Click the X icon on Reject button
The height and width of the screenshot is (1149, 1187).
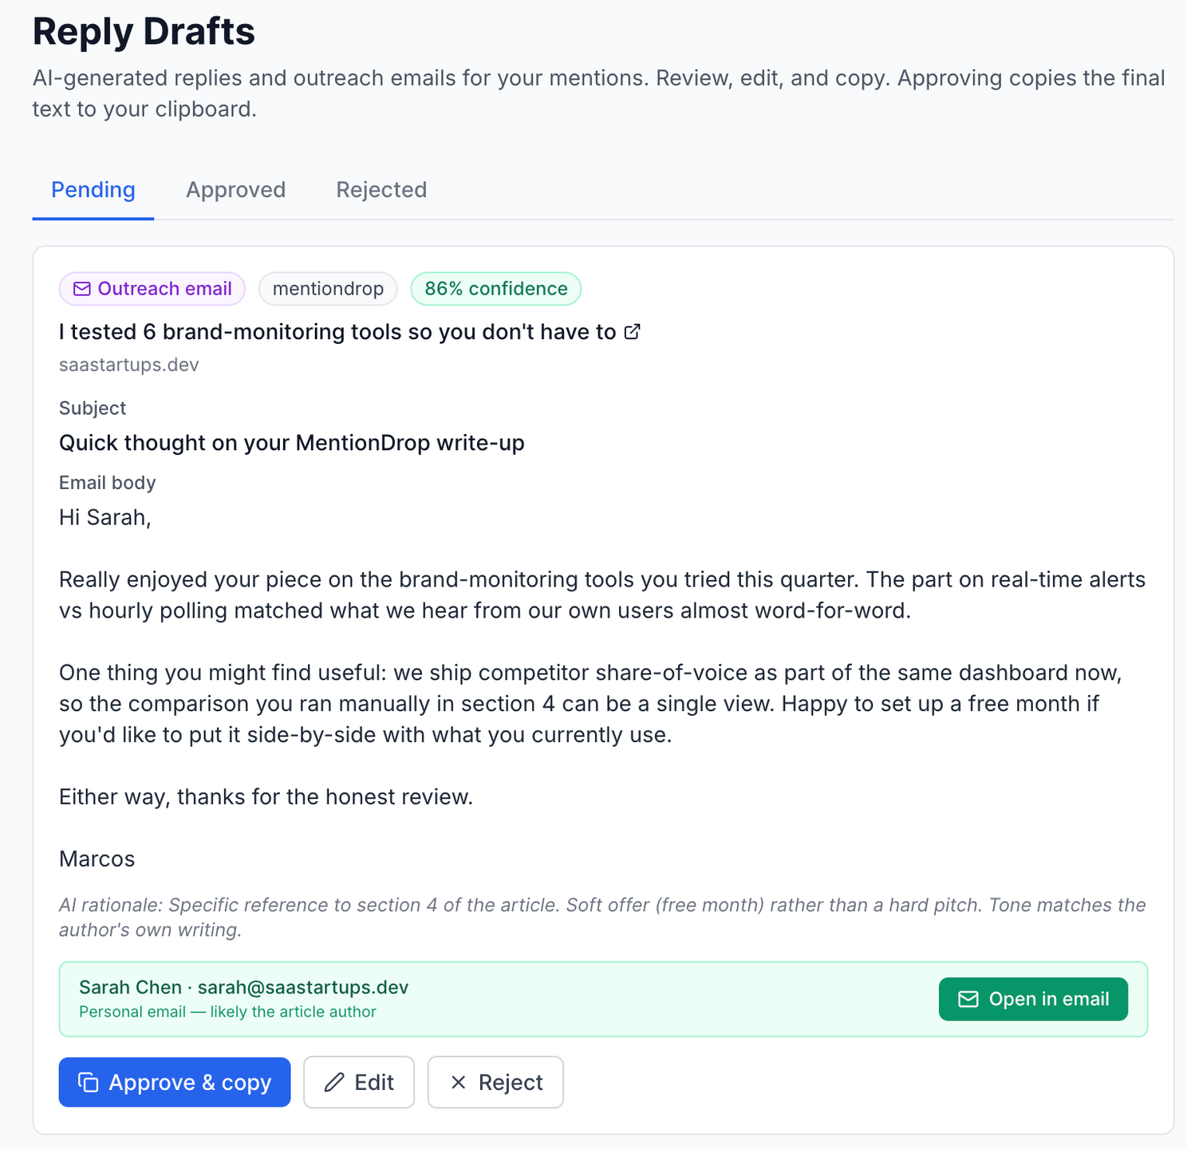[x=458, y=1082]
